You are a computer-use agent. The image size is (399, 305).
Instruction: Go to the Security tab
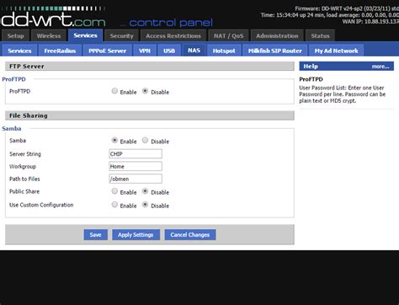click(121, 35)
